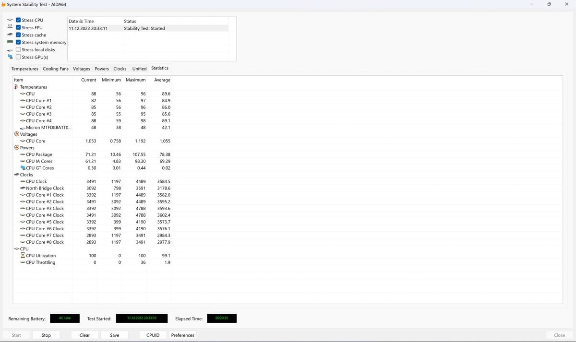Go to the Powers tab
Viewport: 576px width, 342px height.
point(102,69)
